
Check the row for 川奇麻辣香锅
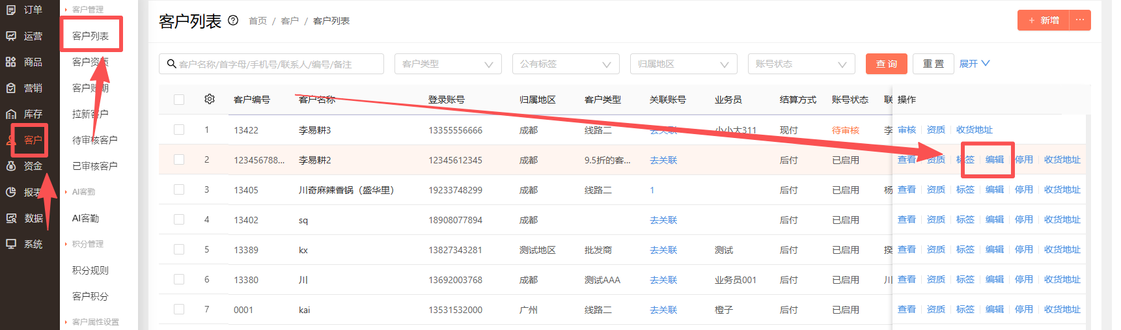pos(179,189)
